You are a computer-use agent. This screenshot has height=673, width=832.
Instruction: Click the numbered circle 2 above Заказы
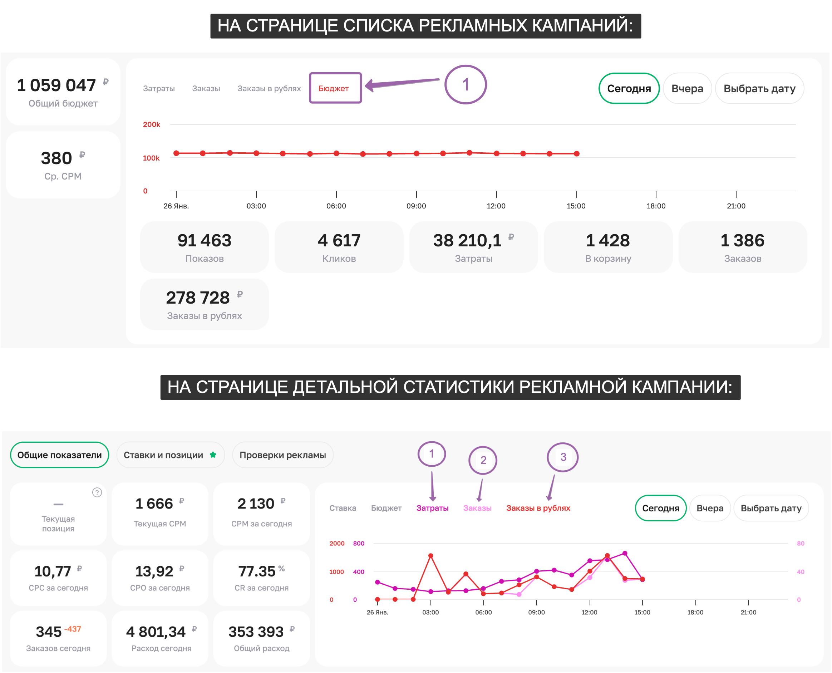click(483, 460)
